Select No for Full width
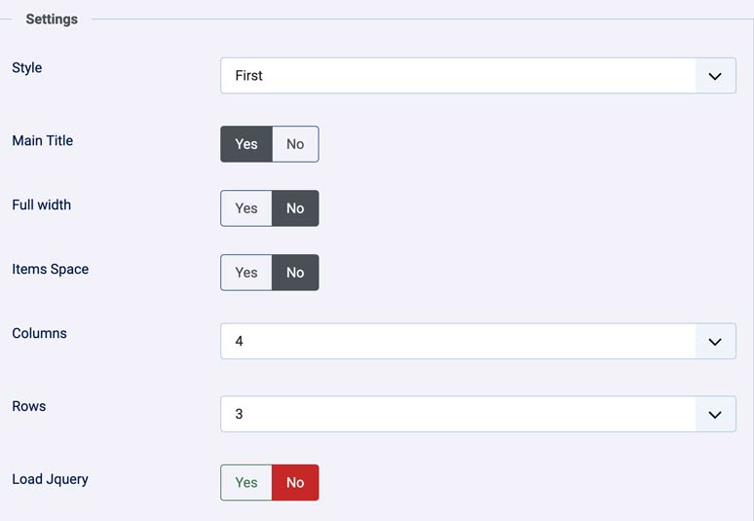Viewport: 754px width, 521px height. coord(295,208)
